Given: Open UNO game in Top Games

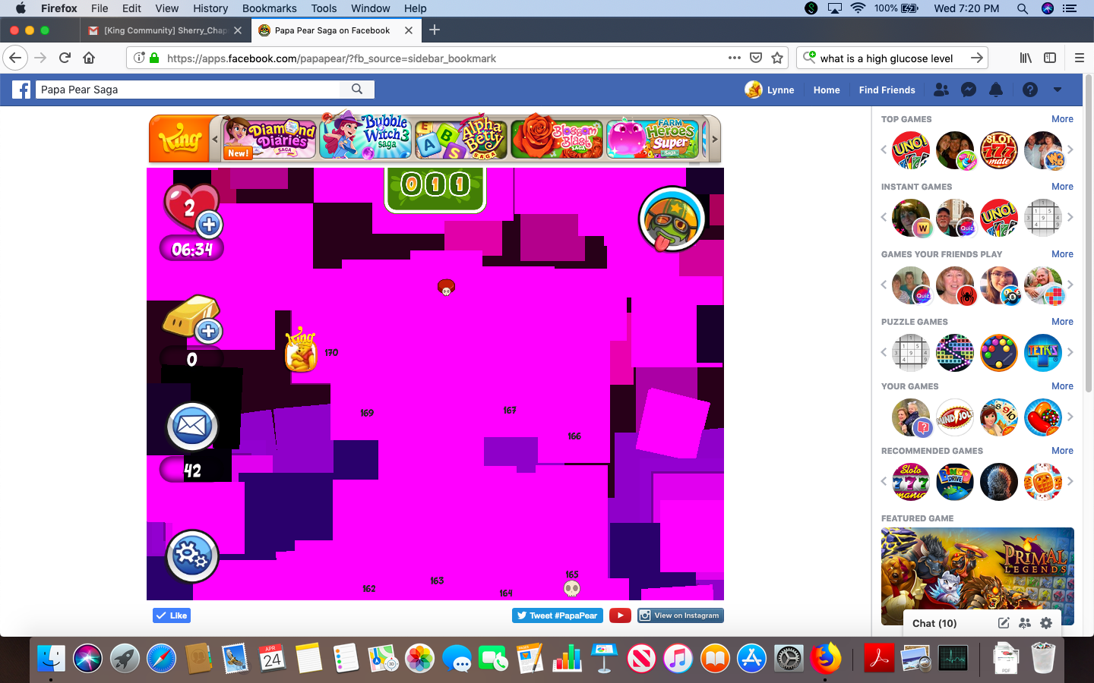Looking at the screenshot, I should (x=911, y=150).
